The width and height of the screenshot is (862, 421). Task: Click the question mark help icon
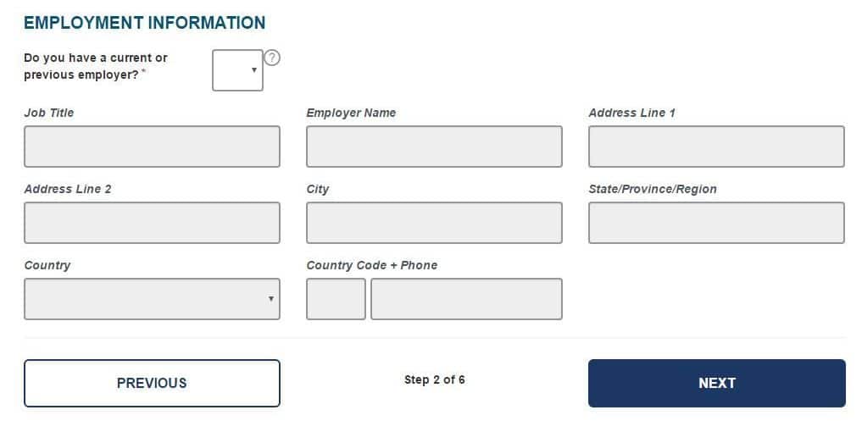click(272, 58)
